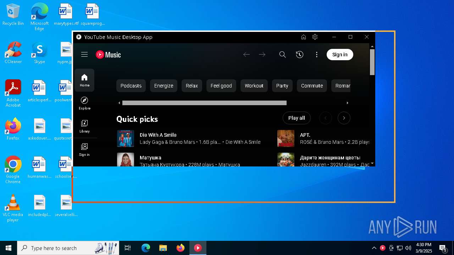Viewport: 454px width, 255px height.
Task: Click the home icon in title bar
Action: point(304,37)
